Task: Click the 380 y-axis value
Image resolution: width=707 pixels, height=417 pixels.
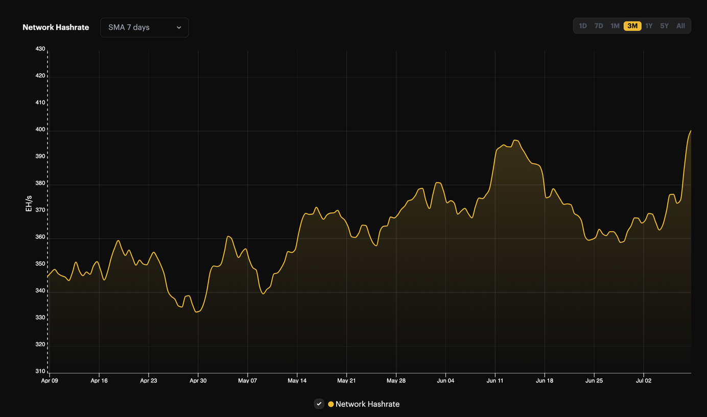Action: pos(40,183)
